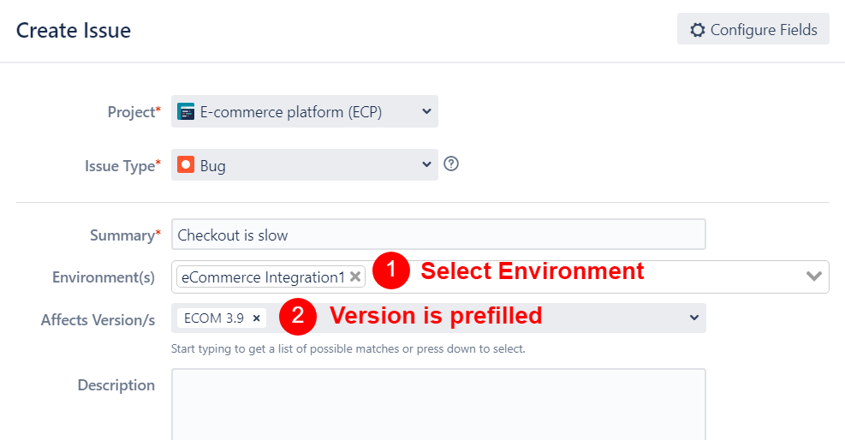Expand the Project dropdown arrow
The width and height of the screenshot is (845, 440).
pyautogui.click(x=426, y=111)
